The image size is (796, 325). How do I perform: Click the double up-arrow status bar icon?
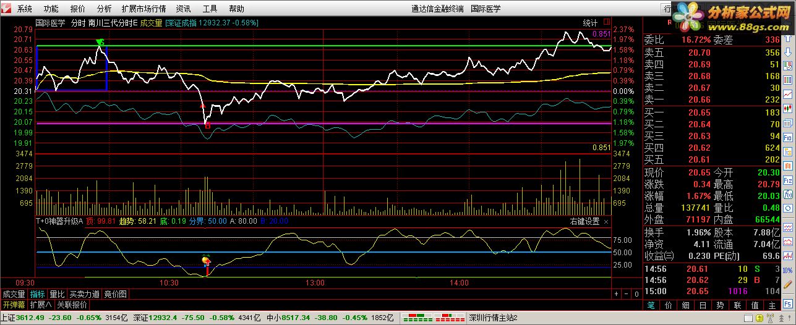click(781, 318)
